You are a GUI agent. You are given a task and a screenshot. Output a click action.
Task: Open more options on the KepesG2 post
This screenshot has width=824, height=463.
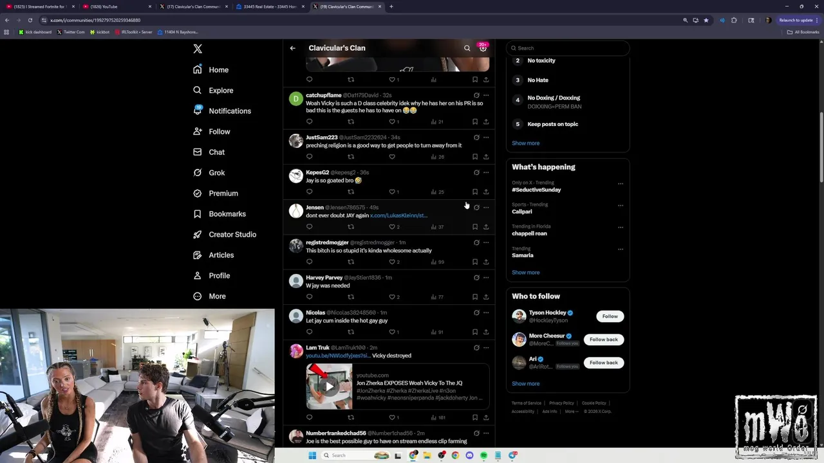click(486, 172)
